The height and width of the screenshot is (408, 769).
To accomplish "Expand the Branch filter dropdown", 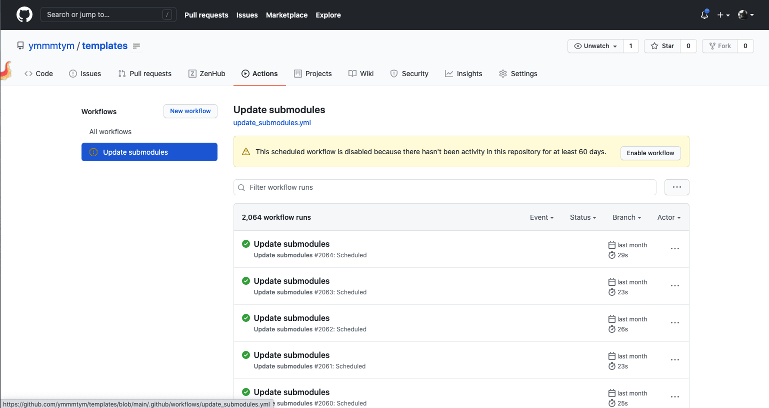I will [x=626, y=217].
